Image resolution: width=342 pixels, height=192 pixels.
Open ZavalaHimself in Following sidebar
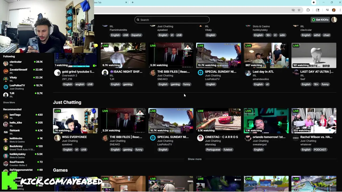coord(23,71)
